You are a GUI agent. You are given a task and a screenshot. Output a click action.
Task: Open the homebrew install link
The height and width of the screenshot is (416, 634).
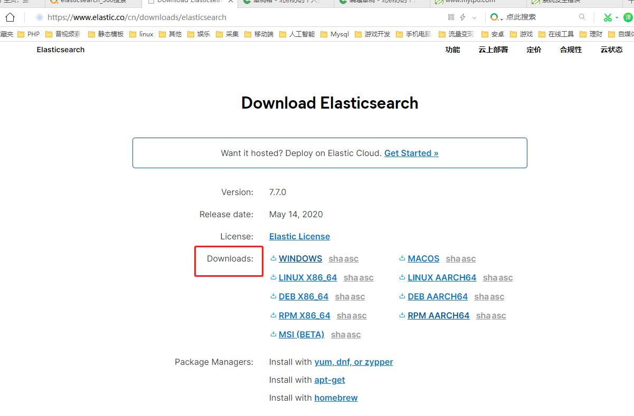tap(336, 398)
